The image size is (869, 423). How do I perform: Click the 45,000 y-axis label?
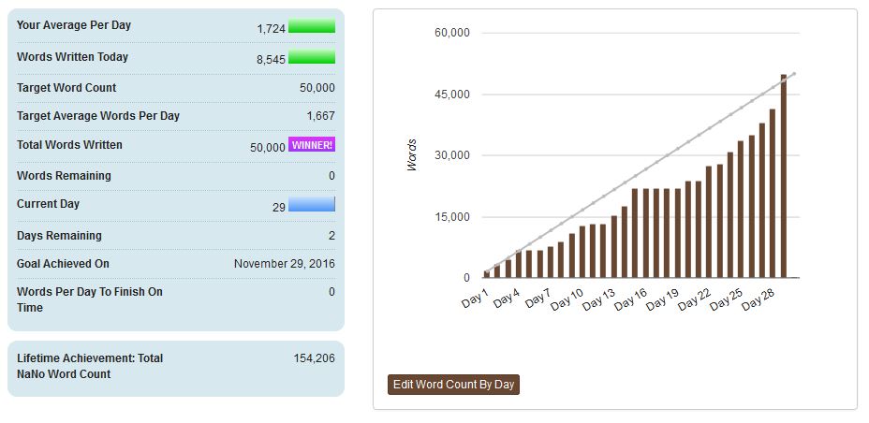coord(452,95)
